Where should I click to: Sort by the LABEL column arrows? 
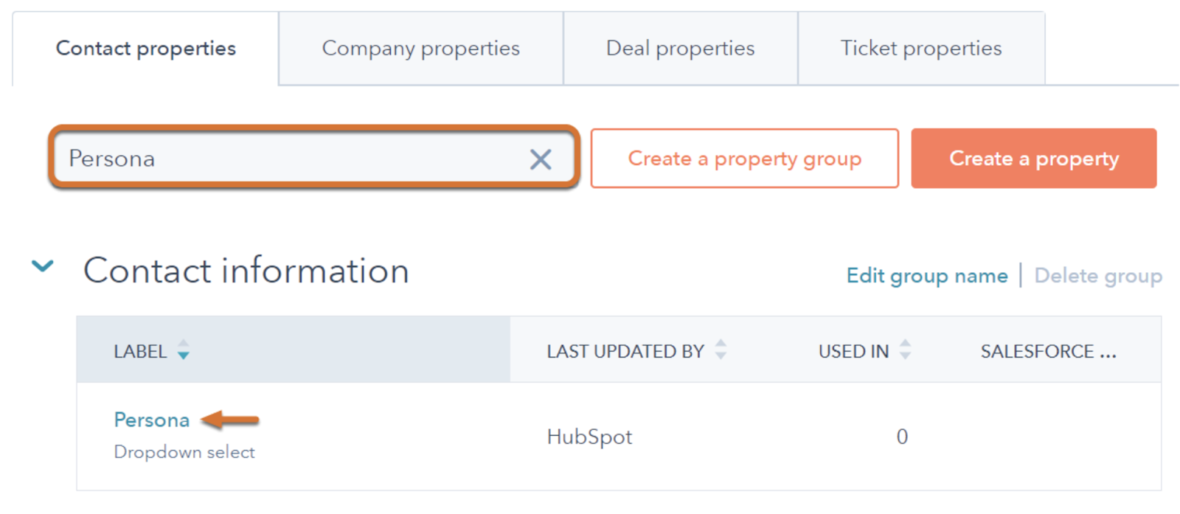coord(184,350)
